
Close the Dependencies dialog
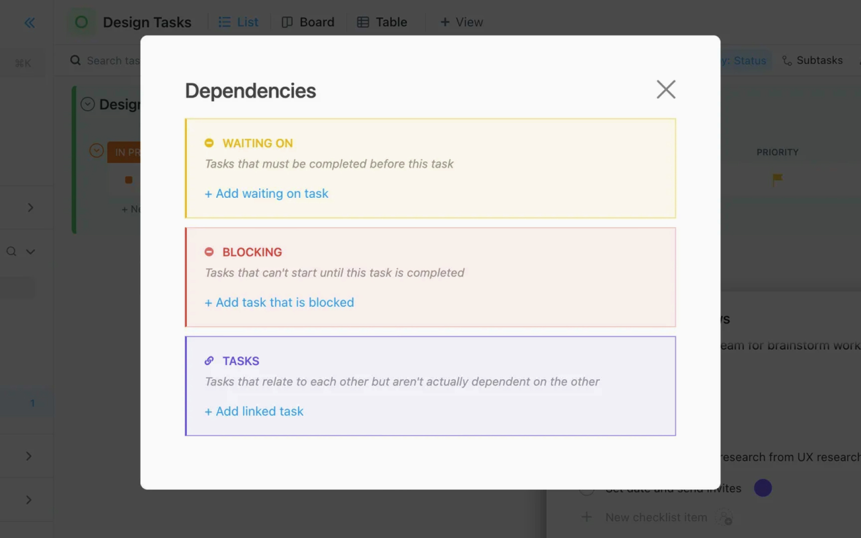(666, 89)
